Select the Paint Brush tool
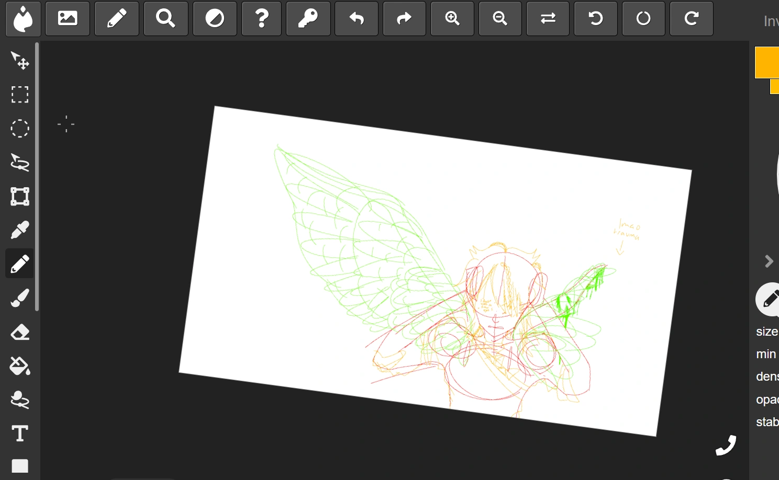The image size is (779, 480). [20, 298]
